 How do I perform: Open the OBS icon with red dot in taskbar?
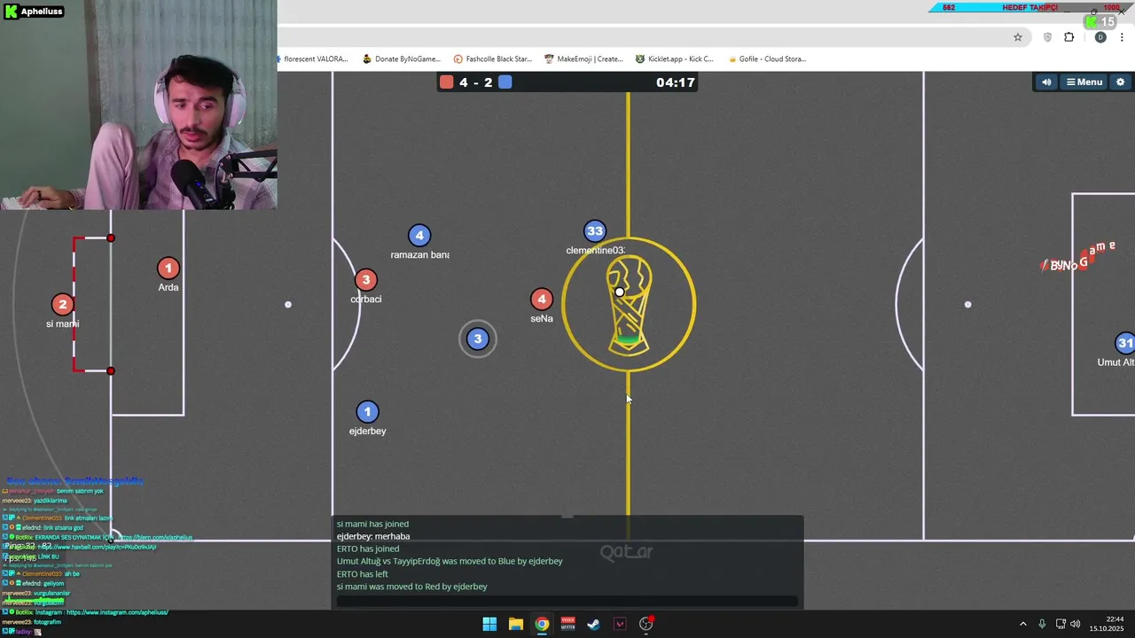point(646,624)
